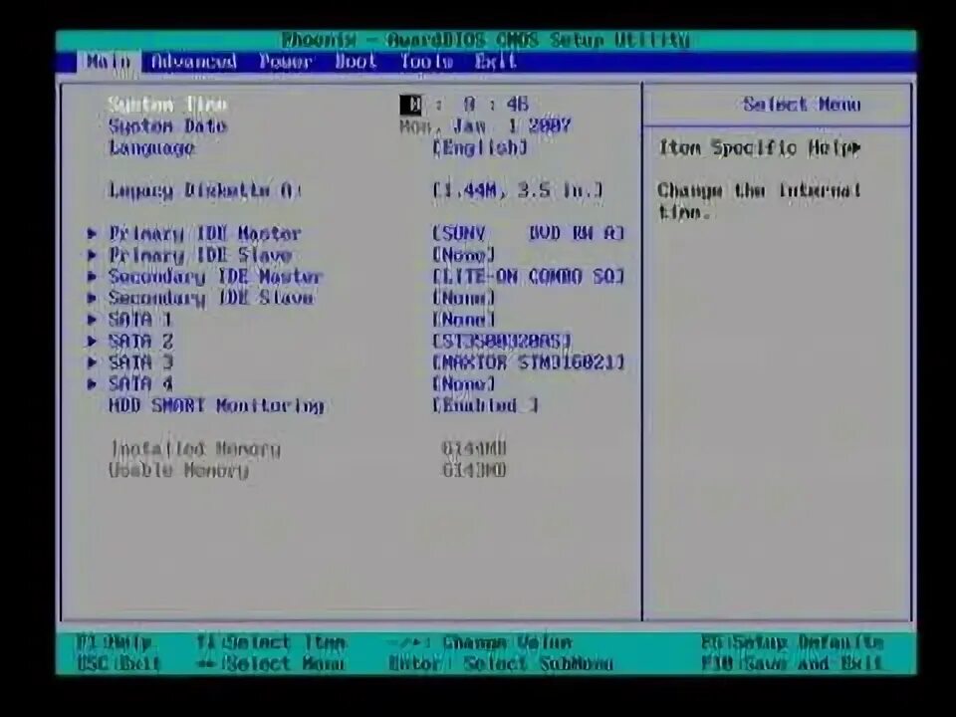Click the Enter Select SubMenu hint

(501, 663)
